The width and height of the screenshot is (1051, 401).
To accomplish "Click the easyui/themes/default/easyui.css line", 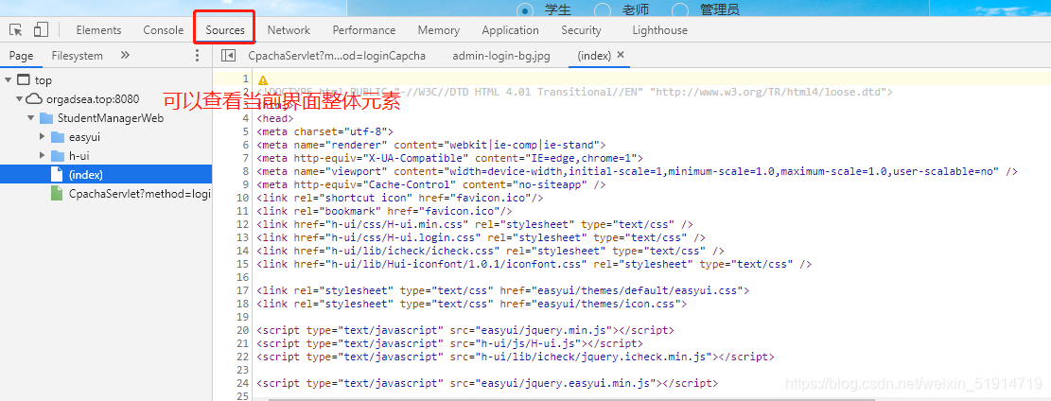I will tap(502, 290).
